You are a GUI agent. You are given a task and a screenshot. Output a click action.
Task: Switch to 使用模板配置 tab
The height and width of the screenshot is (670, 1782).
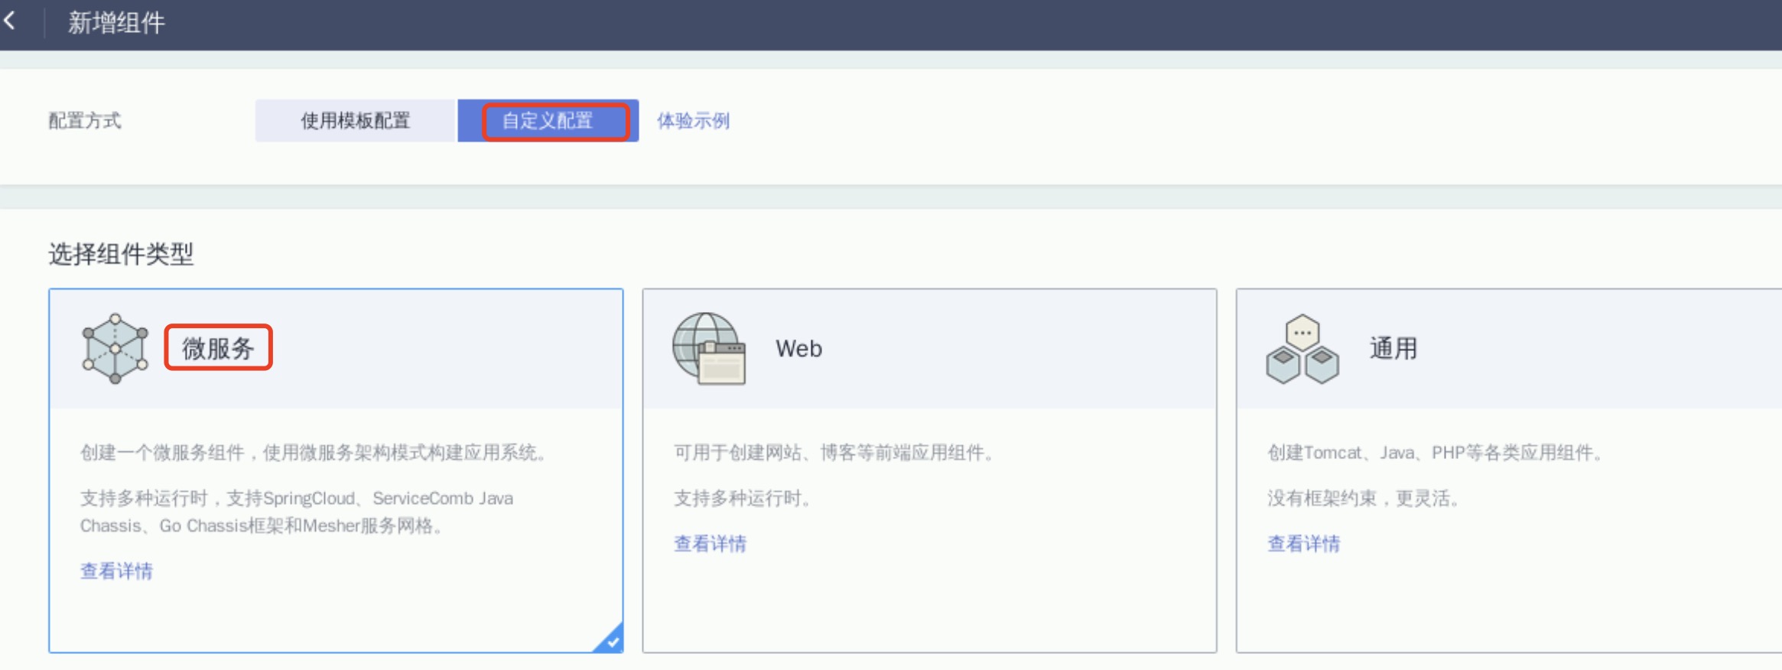click(356, 121)
